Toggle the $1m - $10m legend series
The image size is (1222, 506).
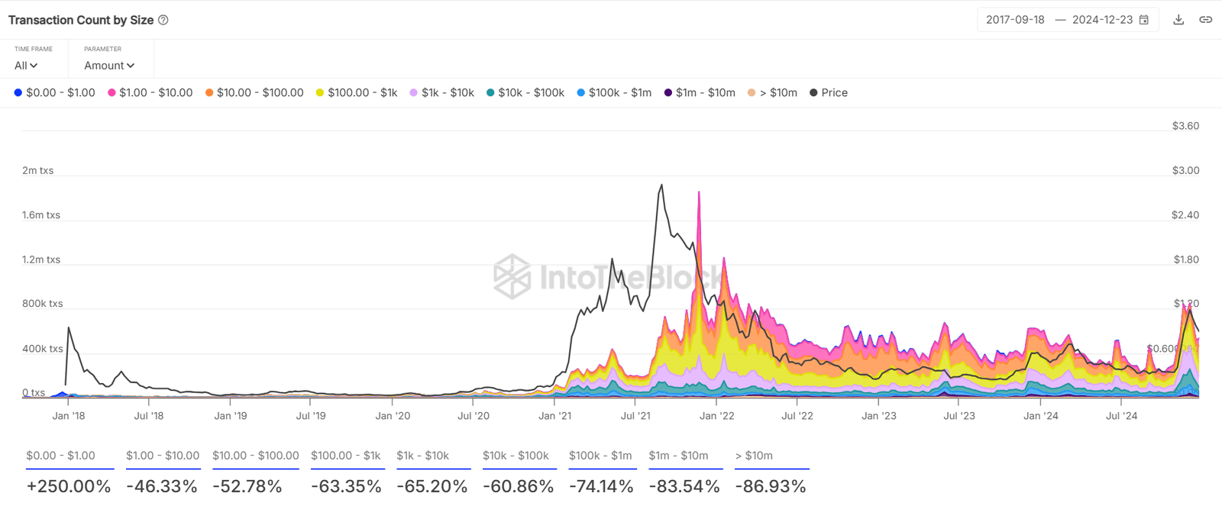point(699,92)
